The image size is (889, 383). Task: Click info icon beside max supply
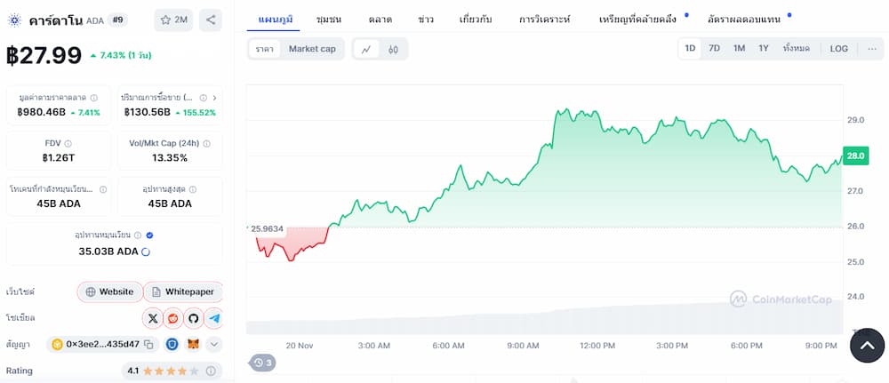(x=193, y=189)
